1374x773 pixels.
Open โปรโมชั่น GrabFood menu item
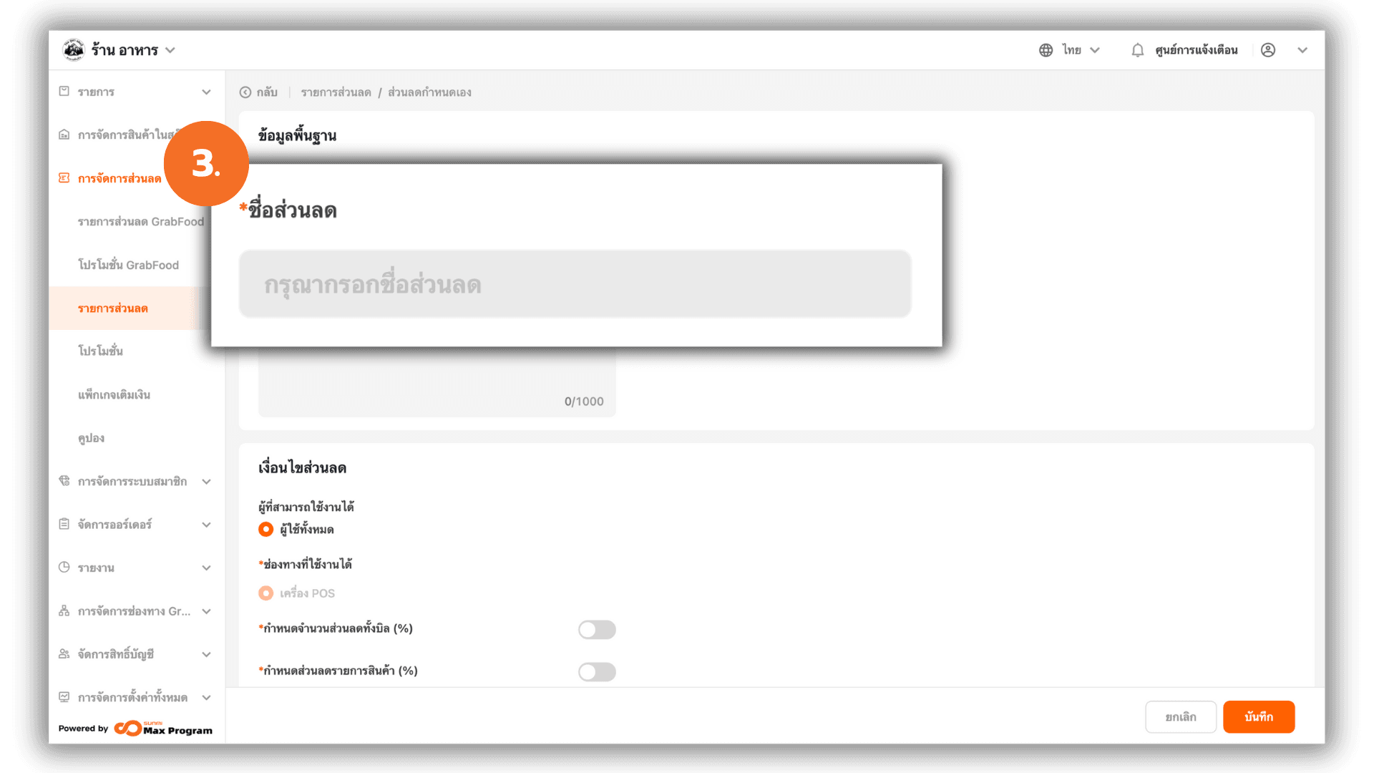tap(128, 265)
